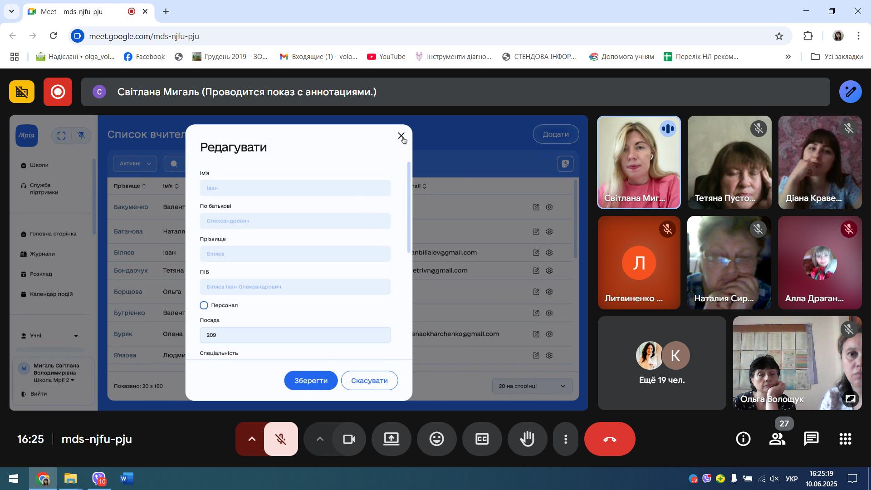Open Розклад in the sidebar
Screen dimensions: 871x490
41,274
